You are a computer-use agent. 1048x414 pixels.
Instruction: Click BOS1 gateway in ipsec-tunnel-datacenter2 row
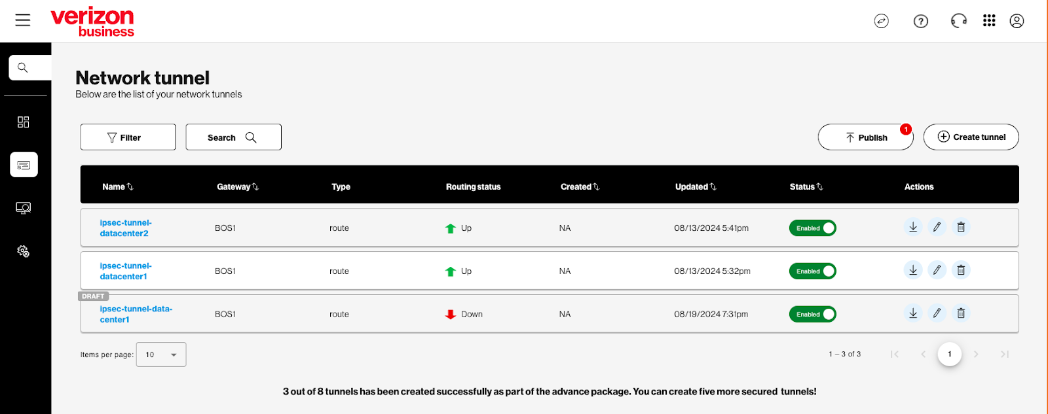click(225, 228)
